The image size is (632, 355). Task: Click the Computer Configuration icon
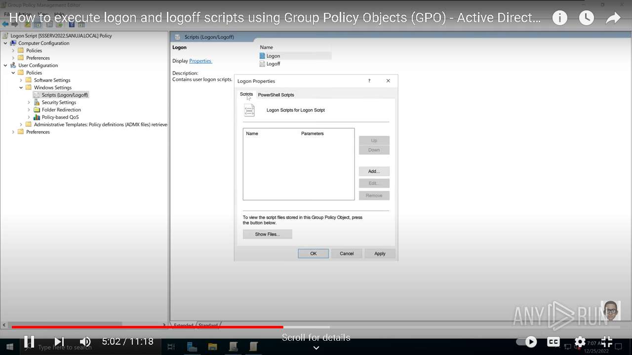(x=13, y=43)
